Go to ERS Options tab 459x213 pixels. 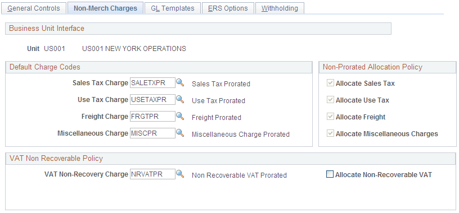pos(228,8)
